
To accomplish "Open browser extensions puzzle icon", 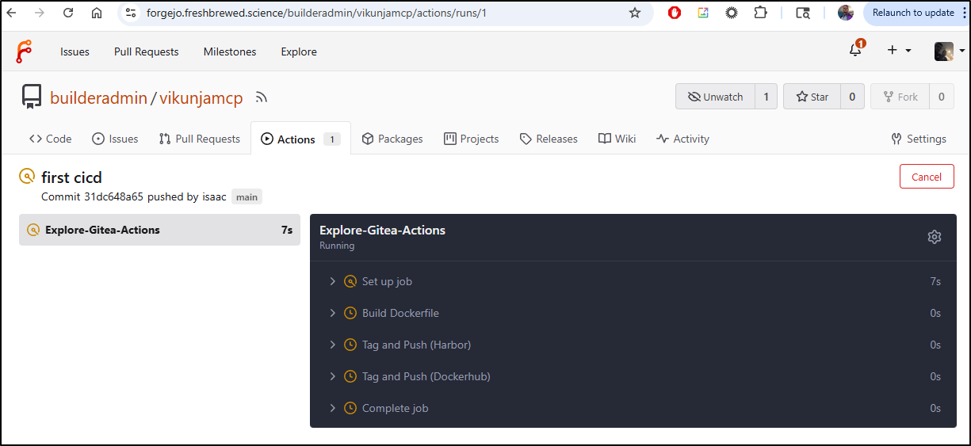I will tap(760, 13).
